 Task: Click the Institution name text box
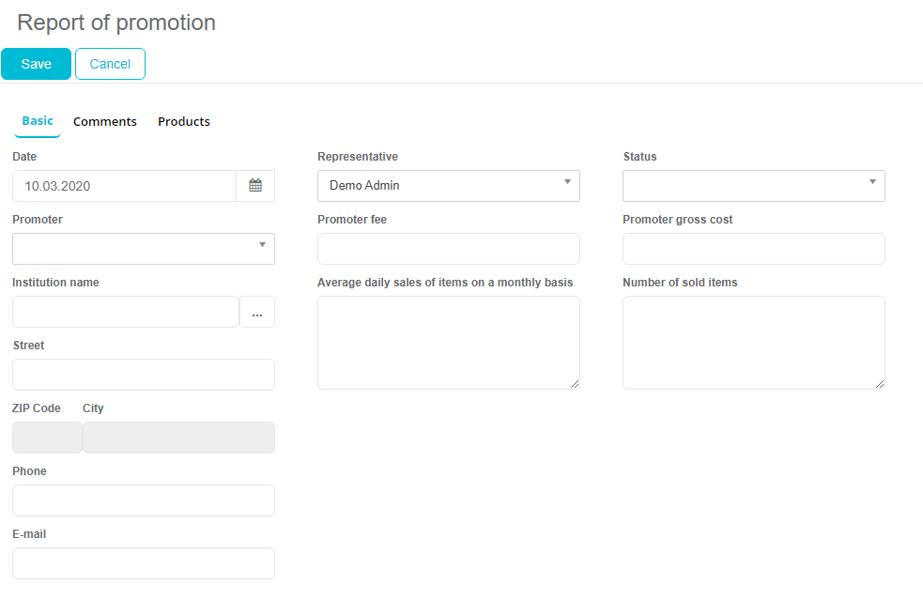click(126, 312)
